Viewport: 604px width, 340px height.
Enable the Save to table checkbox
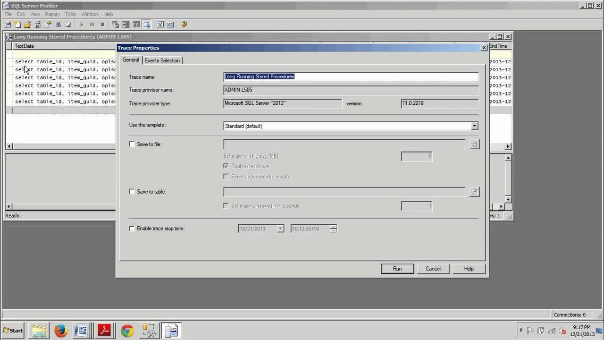[x=132, y=192]
